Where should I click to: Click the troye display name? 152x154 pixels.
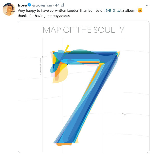pos(22,5)
